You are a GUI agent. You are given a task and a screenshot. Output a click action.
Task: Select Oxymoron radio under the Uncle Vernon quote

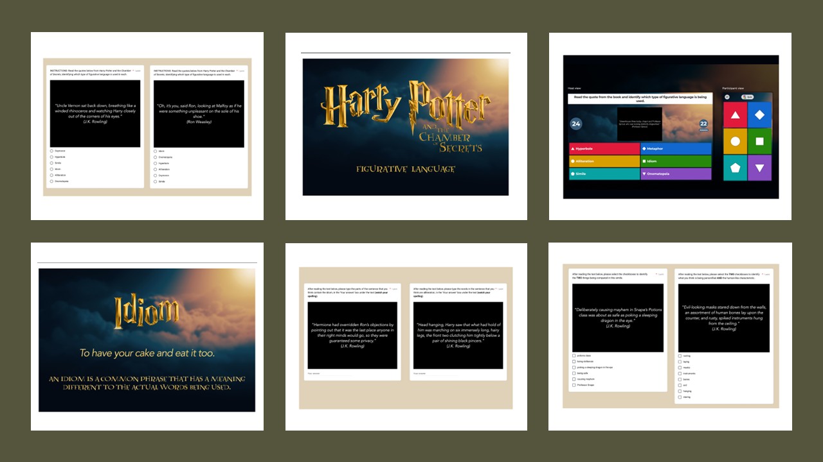(51, 151)
